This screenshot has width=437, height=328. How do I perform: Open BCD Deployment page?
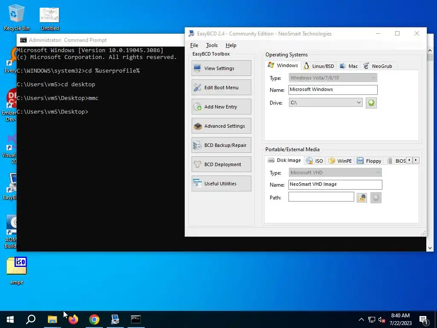pyautogui.click(x=221, y=164)
